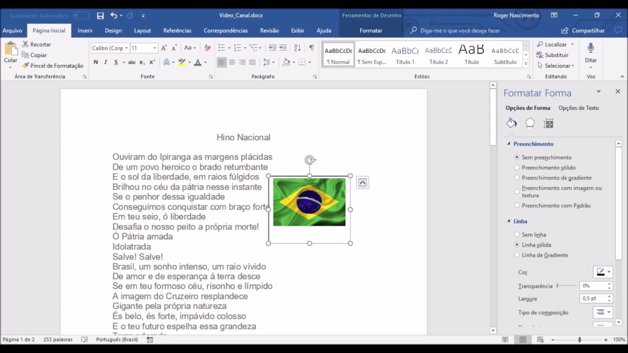Click the Recortar button

click(x=36, y=44)
